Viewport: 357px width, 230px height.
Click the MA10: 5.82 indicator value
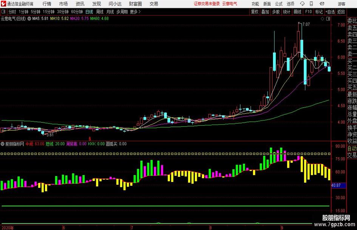pyautogui.click(x=59, y=19)
